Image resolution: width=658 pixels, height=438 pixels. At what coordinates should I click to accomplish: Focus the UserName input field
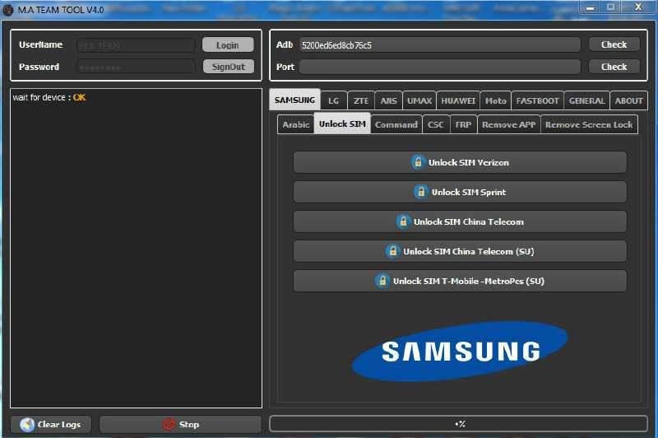click(136, 45)
